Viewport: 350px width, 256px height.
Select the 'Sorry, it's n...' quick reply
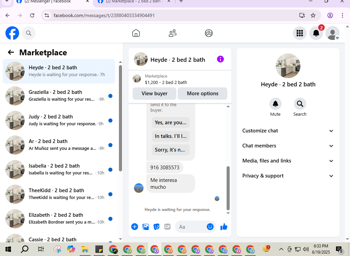click(171, 150)
